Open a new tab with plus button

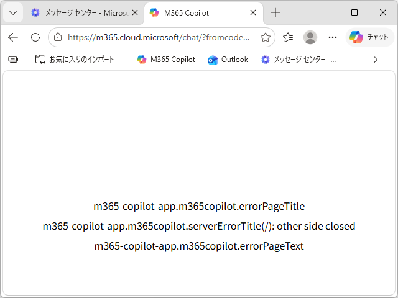(x=275, y=12)
